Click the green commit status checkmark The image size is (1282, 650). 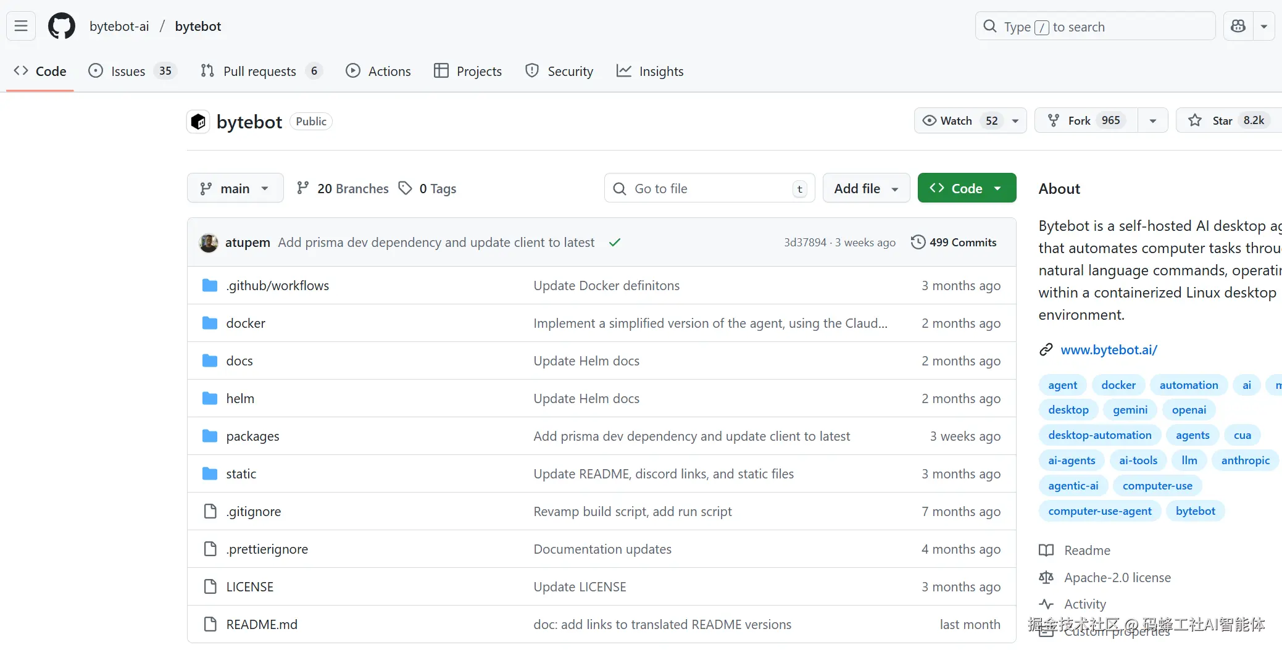[x=614, y=243]
